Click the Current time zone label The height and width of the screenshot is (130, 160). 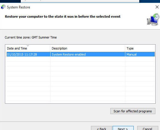pyautogui.click(x=31, y=37)
